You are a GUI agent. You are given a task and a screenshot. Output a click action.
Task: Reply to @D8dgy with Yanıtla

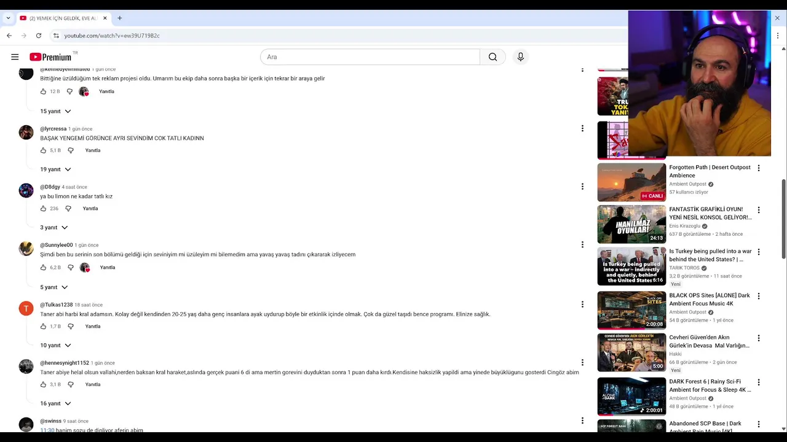(x=90, y=209)
